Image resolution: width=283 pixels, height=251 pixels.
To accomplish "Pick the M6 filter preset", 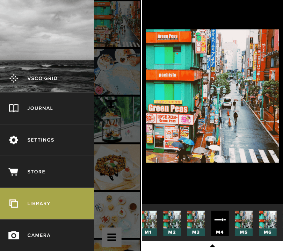I will click(x=267, y=223).
